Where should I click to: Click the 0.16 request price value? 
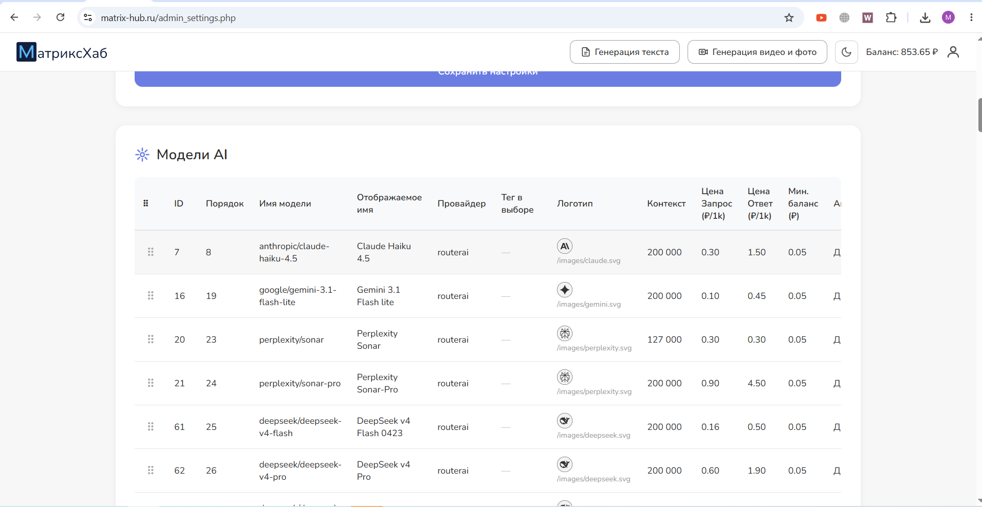[710, 427]
